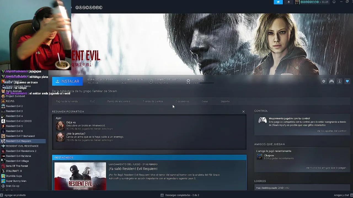Expand the account name dropdown
Viewport: 353px width, 198px height.
tap(311, 2)
